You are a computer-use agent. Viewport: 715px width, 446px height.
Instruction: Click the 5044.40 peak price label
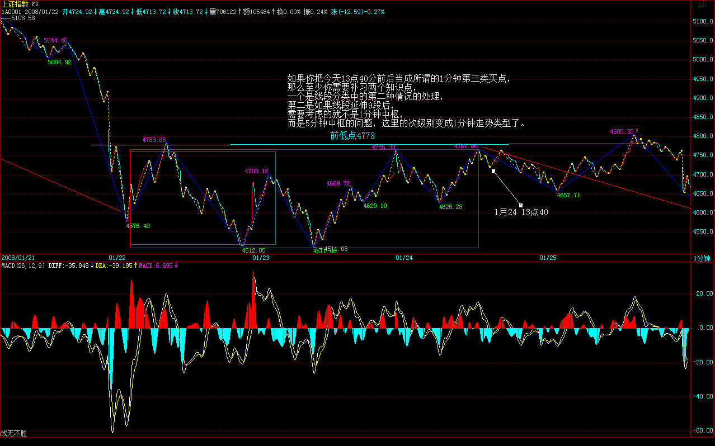(x=55, y=40)
